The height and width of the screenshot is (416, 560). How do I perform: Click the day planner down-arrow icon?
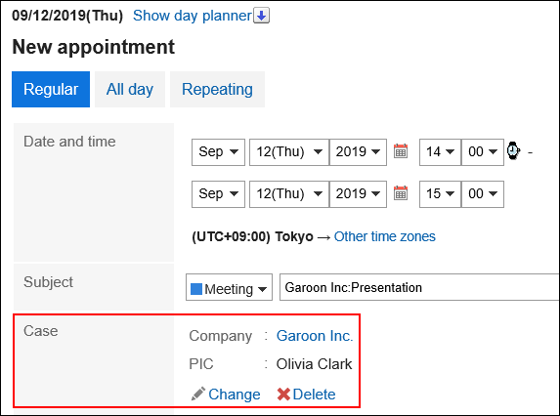coord(261,16)
